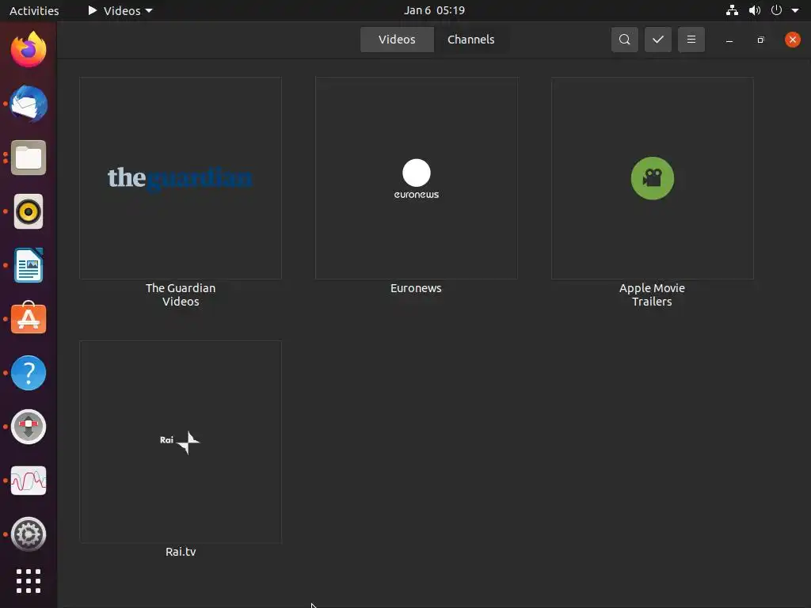Click the "Euronews" label text
Screen dimensions: 811x608
click(416, 288)
